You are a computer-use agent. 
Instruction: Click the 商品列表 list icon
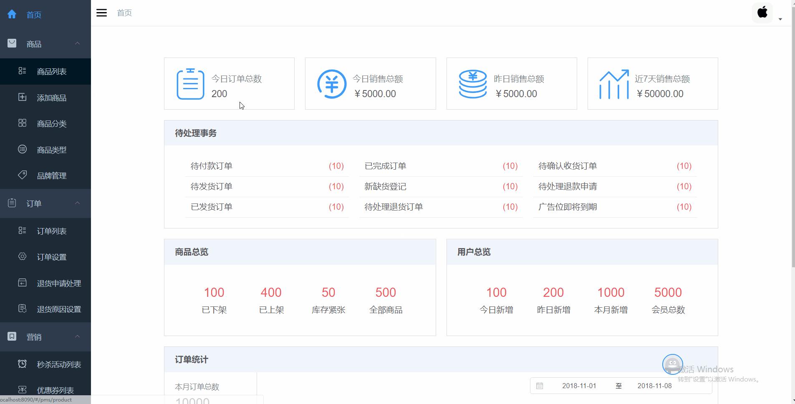(22, 71)
